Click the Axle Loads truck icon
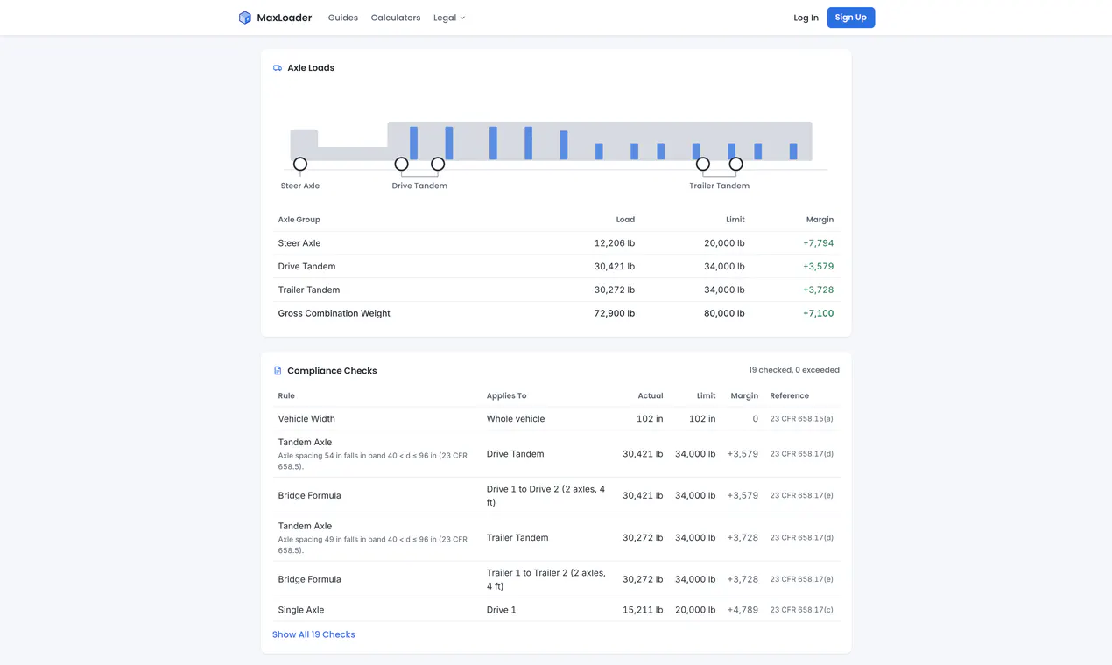 coord(278,67)
